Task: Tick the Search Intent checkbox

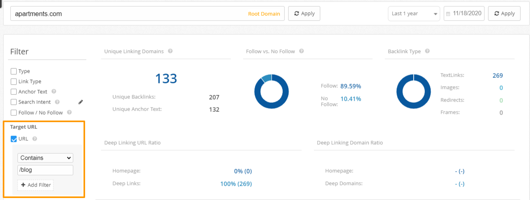Action: (x=13, y=102)
